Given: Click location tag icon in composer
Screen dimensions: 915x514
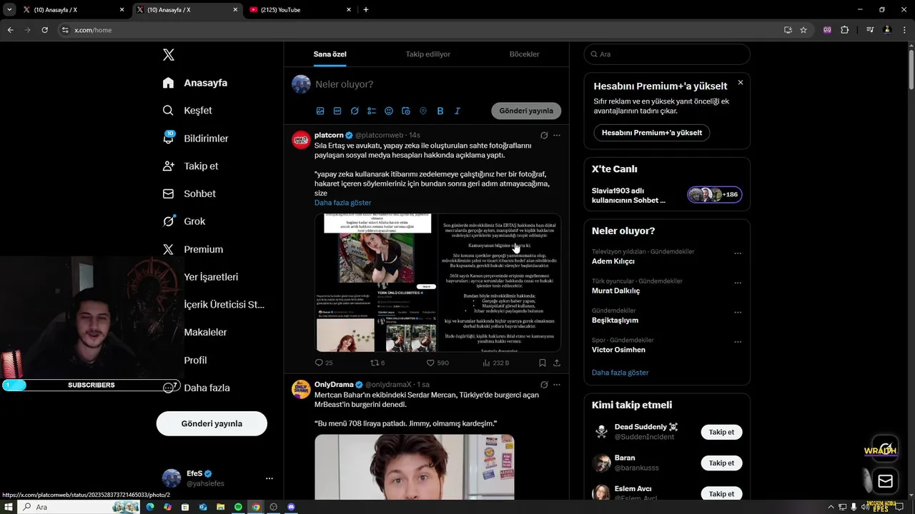Looking at the screenshot, I should pos(423,111).
